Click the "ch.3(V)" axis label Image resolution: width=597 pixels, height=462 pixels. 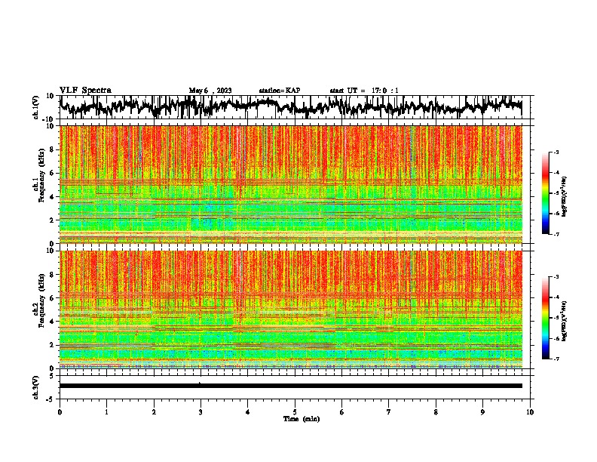36,387
